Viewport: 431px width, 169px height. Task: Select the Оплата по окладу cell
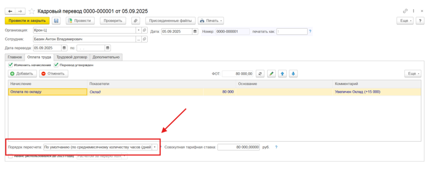pos(48,92)
